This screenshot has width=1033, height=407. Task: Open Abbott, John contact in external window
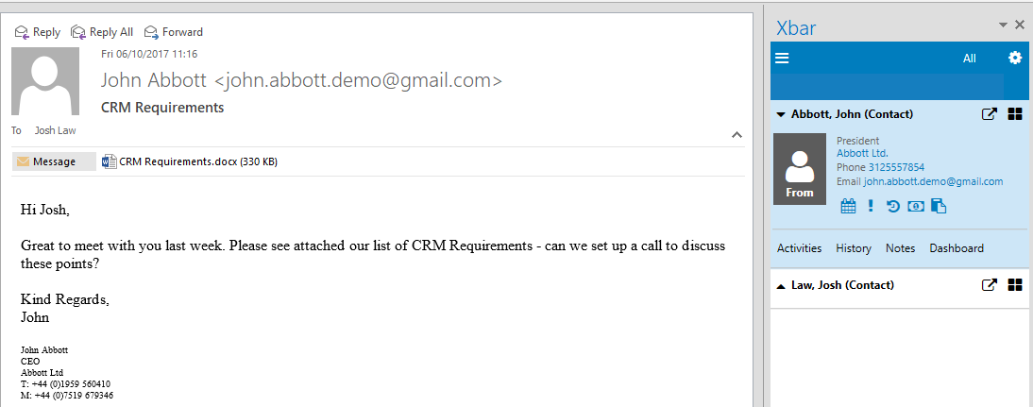(989, 114)
